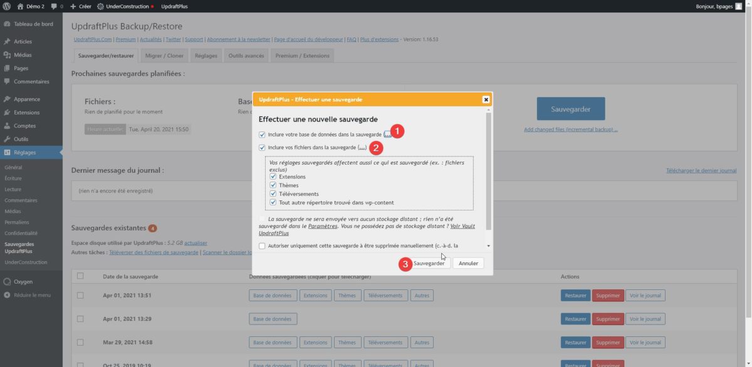Select Réglages in the sidebar menu
This screenshot has width=752, height=367.
tap(31, 152)
